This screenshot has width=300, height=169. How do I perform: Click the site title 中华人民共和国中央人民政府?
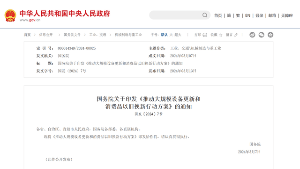[65, 14]
